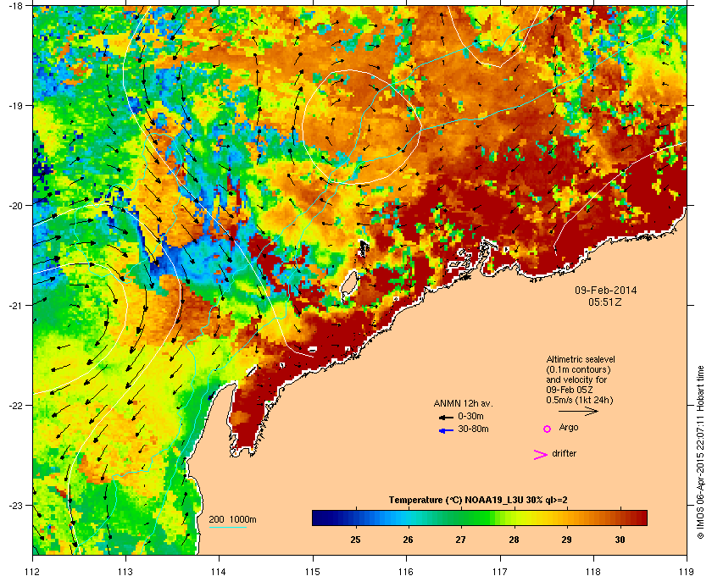Click the longitude label '113'
Image resolution: width=712 pixels, height=576 pixels.
pos(125,572)
